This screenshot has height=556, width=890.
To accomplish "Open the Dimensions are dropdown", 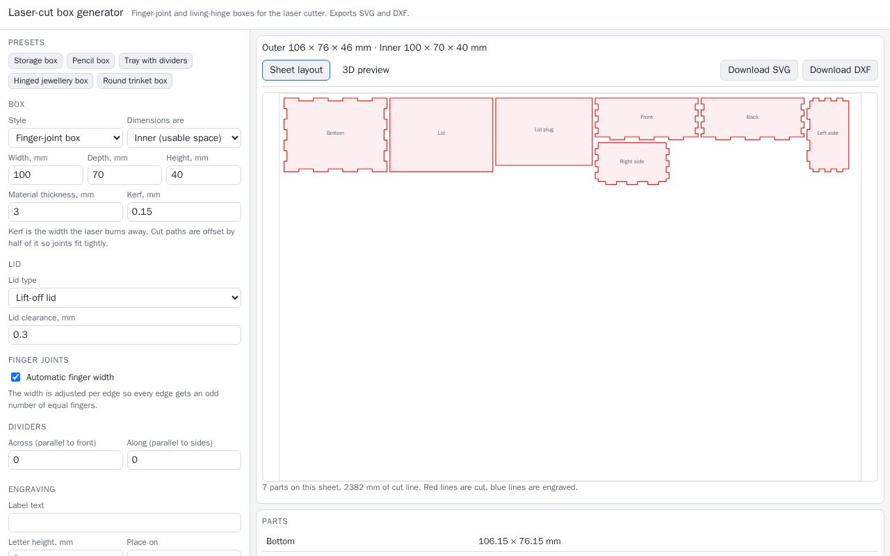I will (184, 138).
